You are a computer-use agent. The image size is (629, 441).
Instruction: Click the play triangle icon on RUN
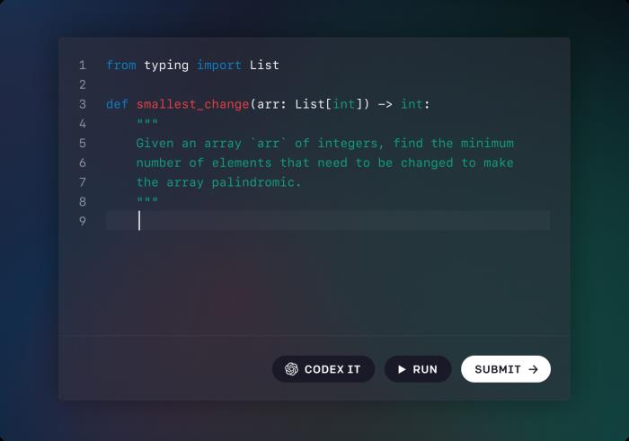tap(402, 369)
